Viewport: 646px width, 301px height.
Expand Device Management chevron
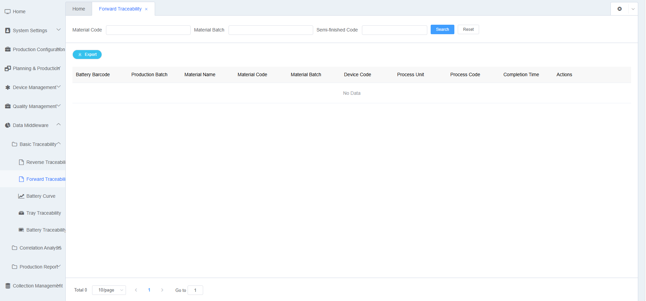point(59,87)
